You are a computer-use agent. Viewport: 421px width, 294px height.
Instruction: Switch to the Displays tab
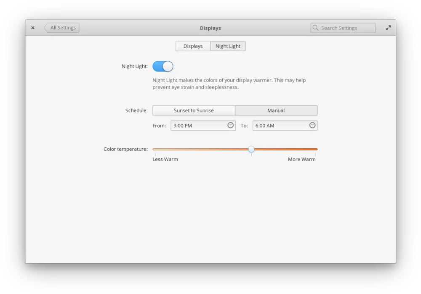point(193,46)
